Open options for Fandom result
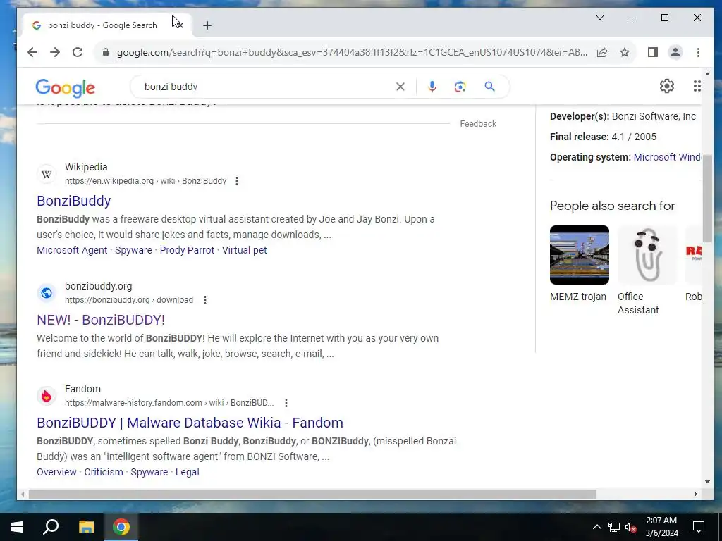This screenshot has width=722, height=541. [286, 403]
